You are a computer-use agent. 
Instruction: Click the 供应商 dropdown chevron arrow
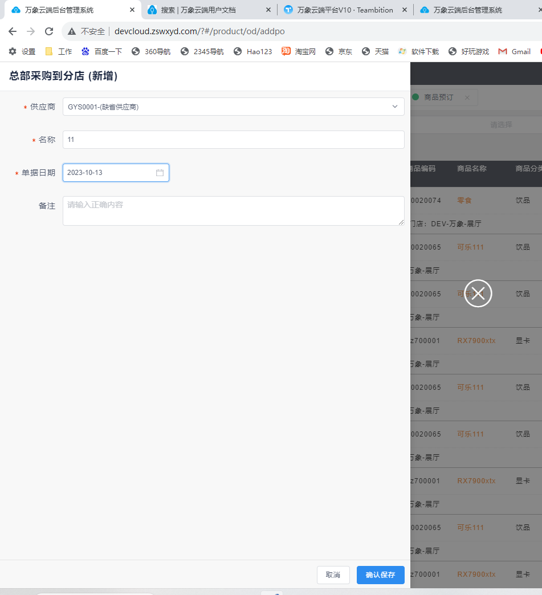click(x=395, y=107)
